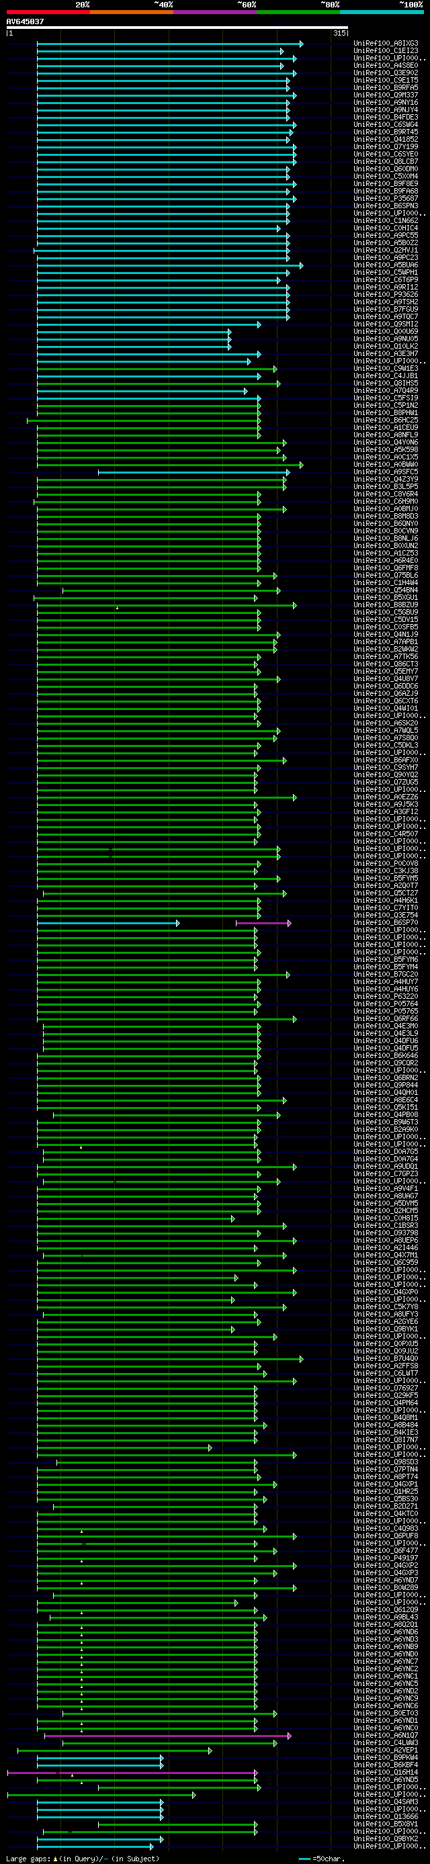The height and width of the screenshot is (1864, 430).
Task: Select label UniRef100_A9TQC7
Action: tap(385, 317)
